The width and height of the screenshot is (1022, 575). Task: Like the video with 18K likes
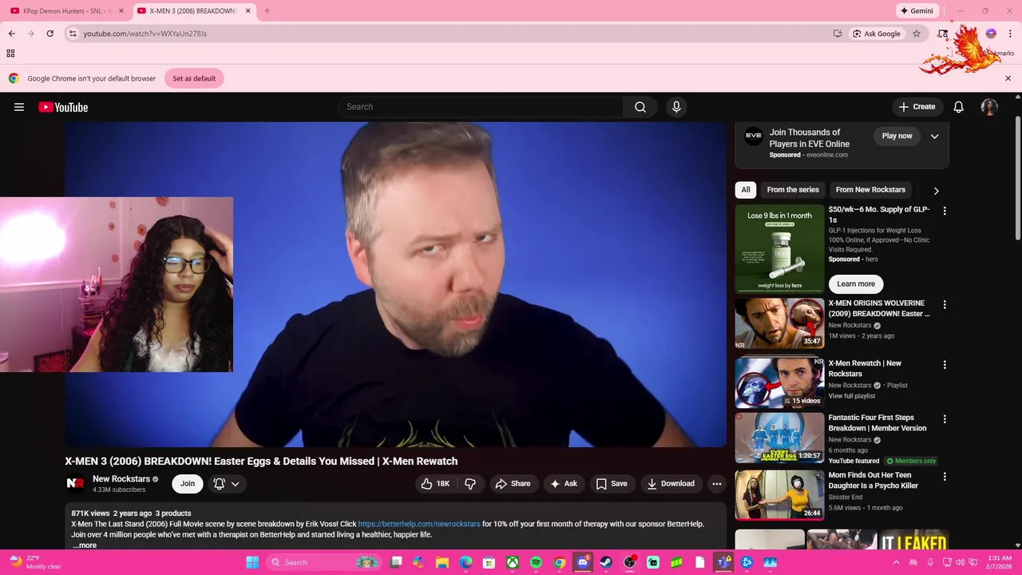(x=435, y=483)
